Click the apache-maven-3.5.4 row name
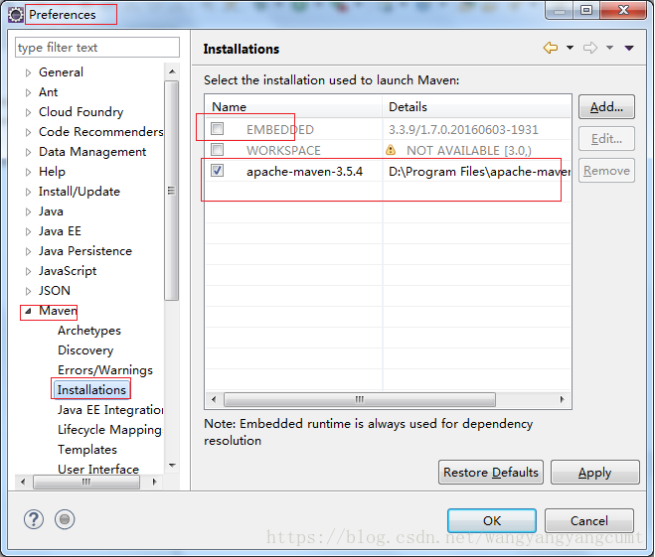 tap(304, 172)
